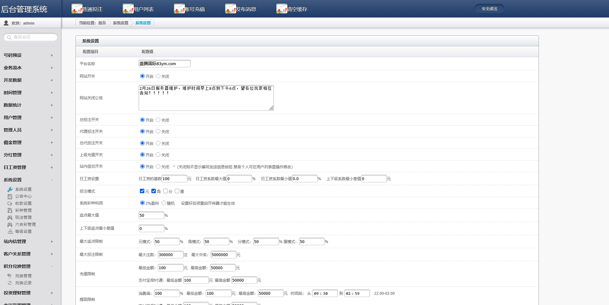Viewport: 609px width, 305px height.
Task: Click the 网站关闭公告 text area
Action: click(x=206, y=98)
